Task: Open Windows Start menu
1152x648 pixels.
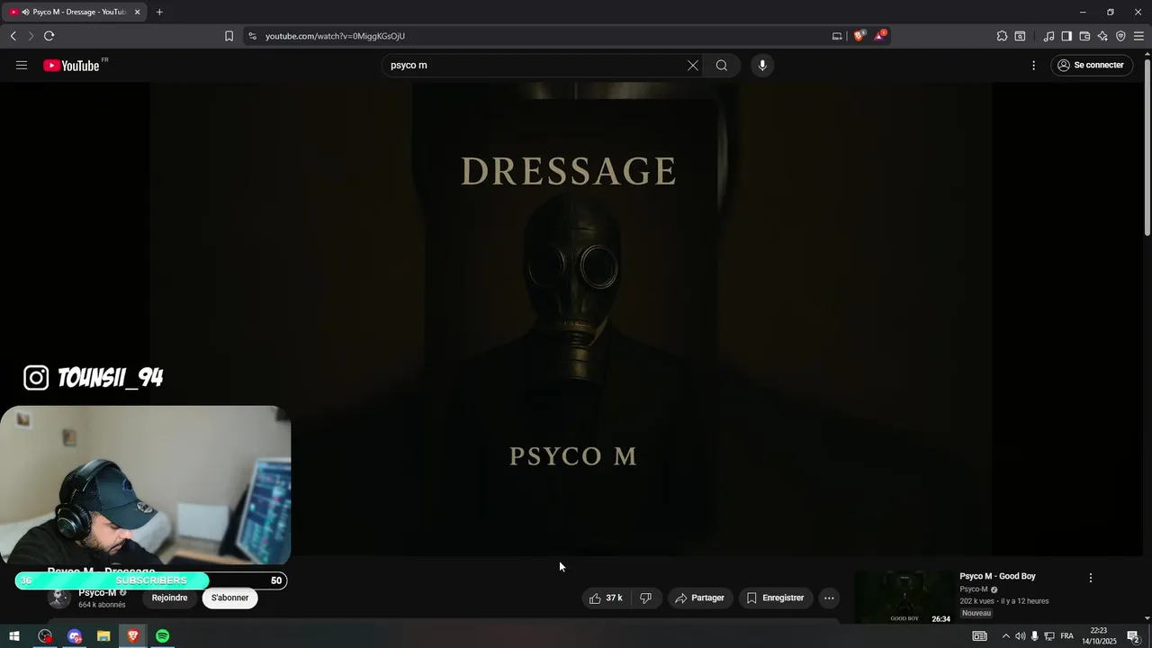Action: click(14, 636)
